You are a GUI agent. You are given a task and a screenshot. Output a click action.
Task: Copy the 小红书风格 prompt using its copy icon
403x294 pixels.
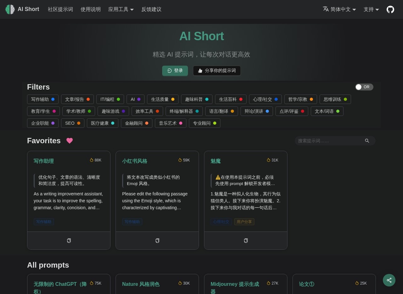coord(157,241)
